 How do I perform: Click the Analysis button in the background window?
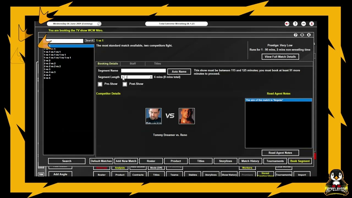(x=120, y=168)
